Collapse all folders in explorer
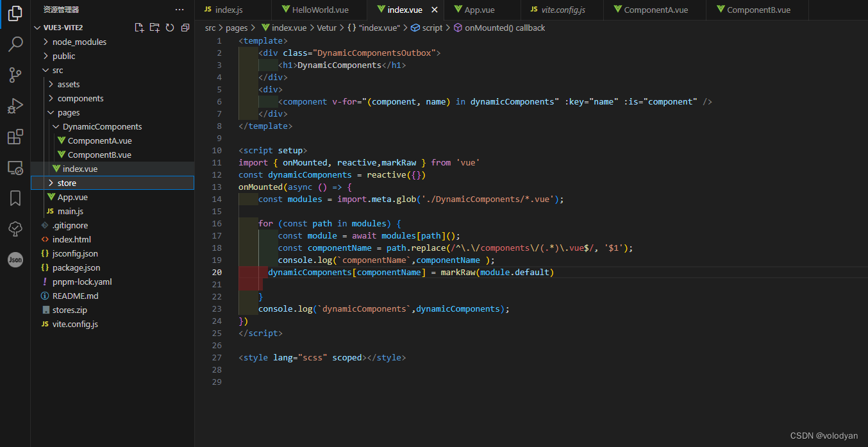 [185, 28]
